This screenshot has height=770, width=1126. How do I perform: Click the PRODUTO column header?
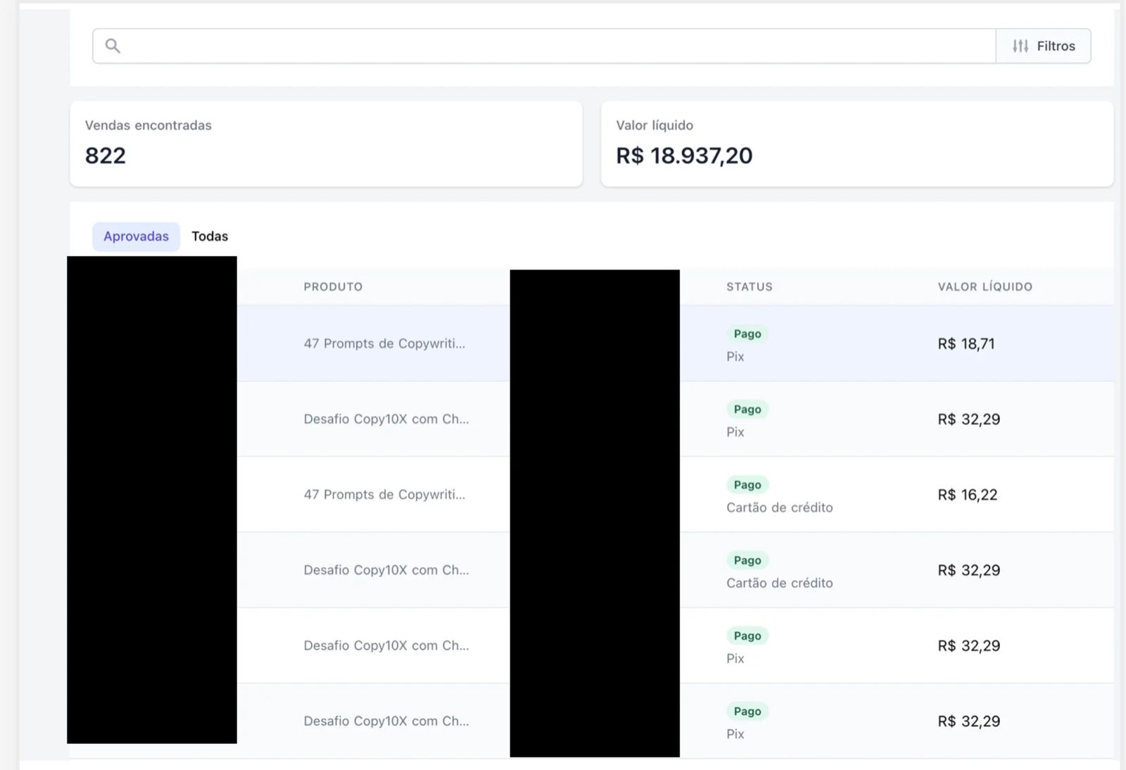[333, 286]
